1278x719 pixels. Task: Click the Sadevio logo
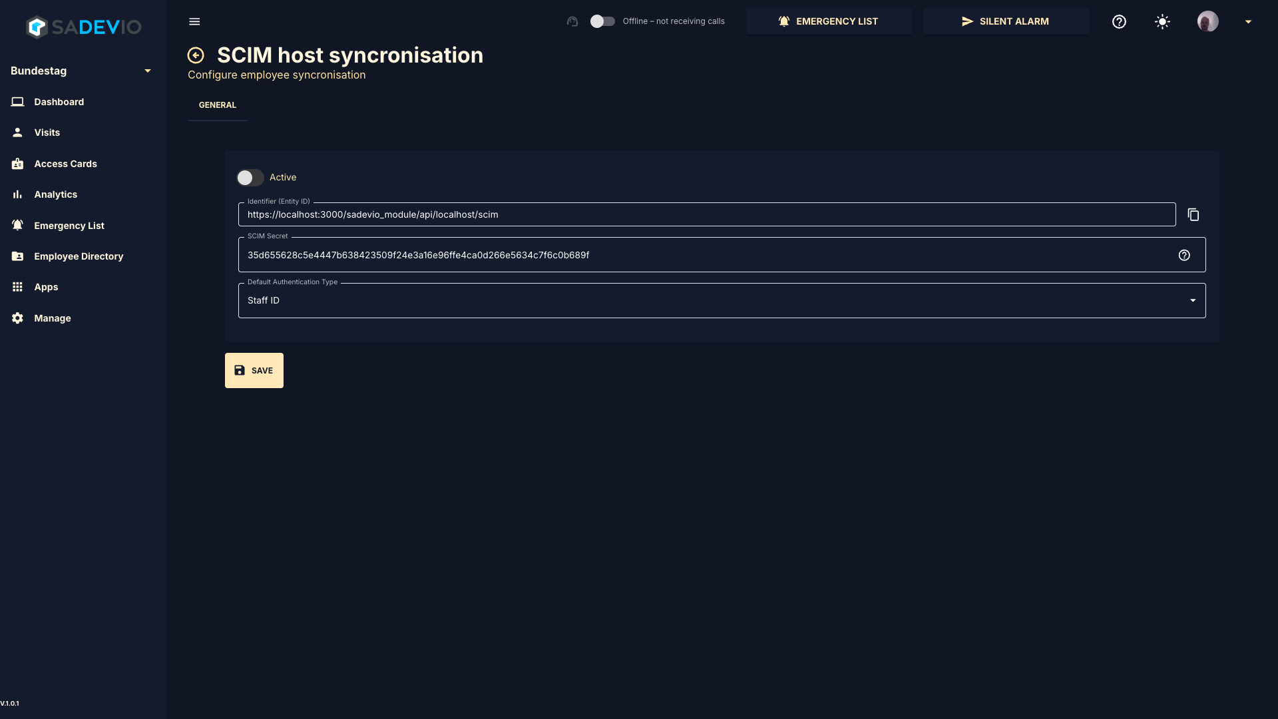click(83, 27)
